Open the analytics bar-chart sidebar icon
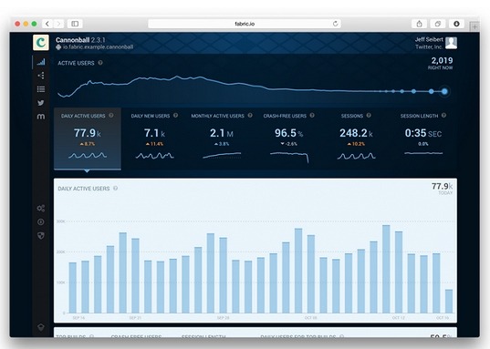The image size is (490, 349). tap(41, 62)
